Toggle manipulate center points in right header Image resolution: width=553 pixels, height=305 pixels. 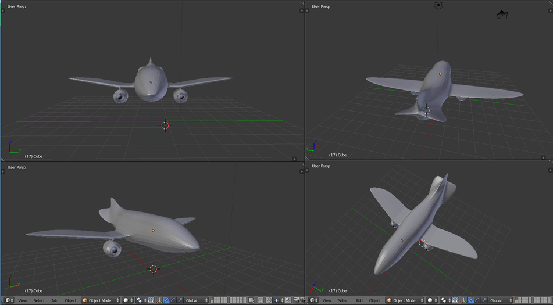[455, 300]
